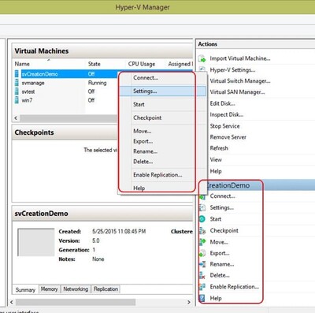The width and height of the screenshot is (315, 313).
Task: Choose Export... in the context menu
Action: click(143, 141)
